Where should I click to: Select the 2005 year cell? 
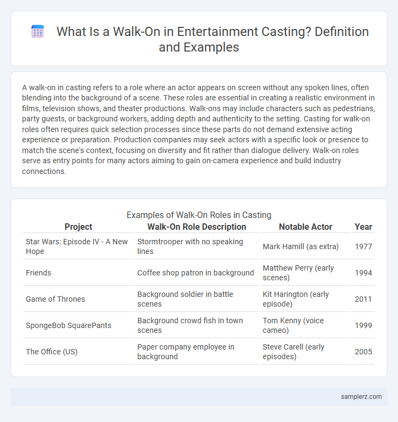[364, 352]
